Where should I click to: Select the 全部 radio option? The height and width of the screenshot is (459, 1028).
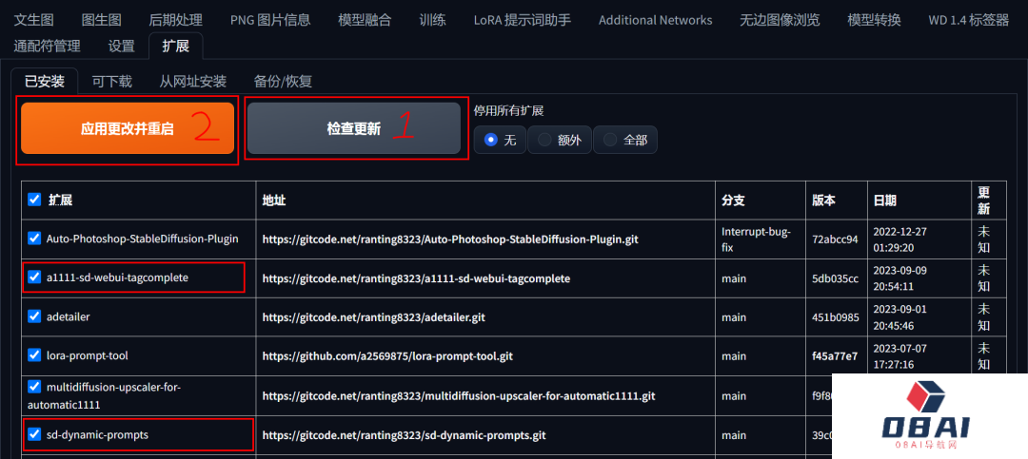tap(624, 140)
